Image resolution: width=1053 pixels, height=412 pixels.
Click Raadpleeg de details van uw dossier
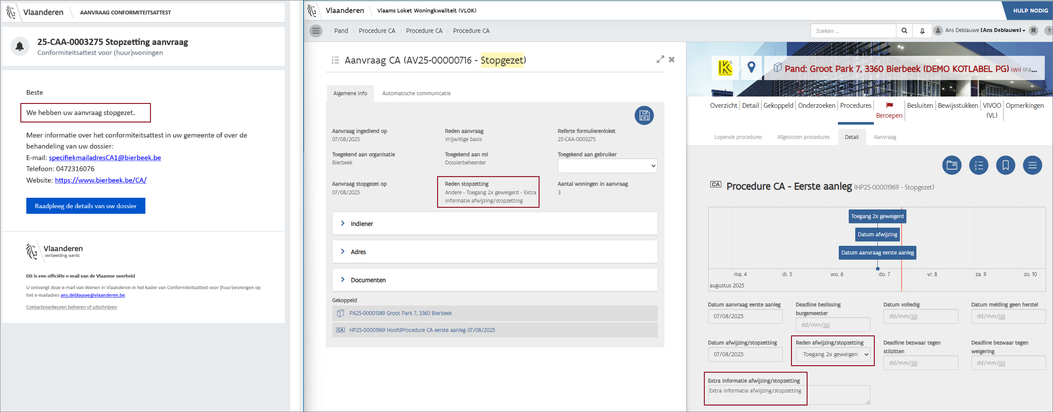point(85,206)
